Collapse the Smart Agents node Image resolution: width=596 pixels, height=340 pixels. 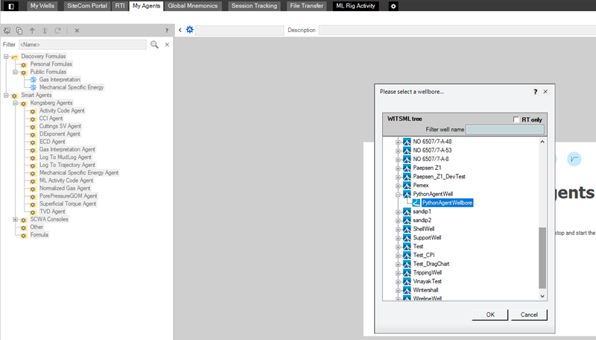pyautogui.click(x=6, y=95)
